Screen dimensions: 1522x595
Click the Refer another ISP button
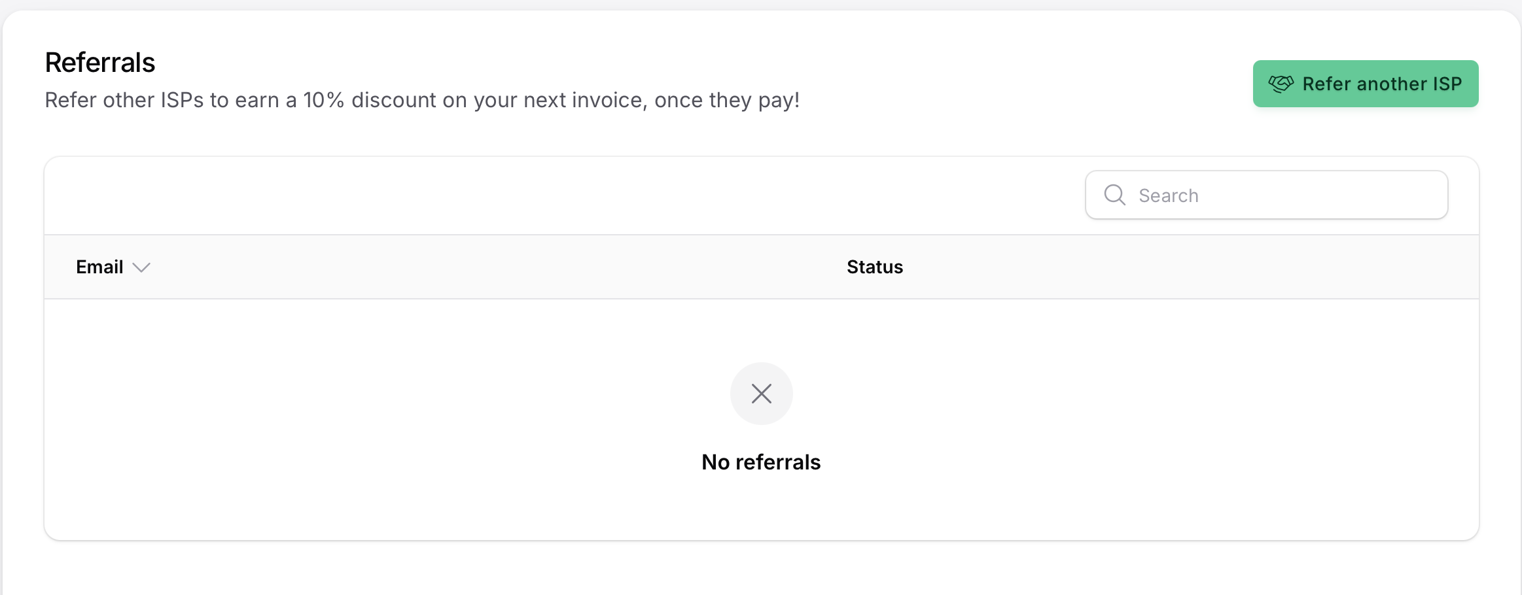pos(1366,83)
